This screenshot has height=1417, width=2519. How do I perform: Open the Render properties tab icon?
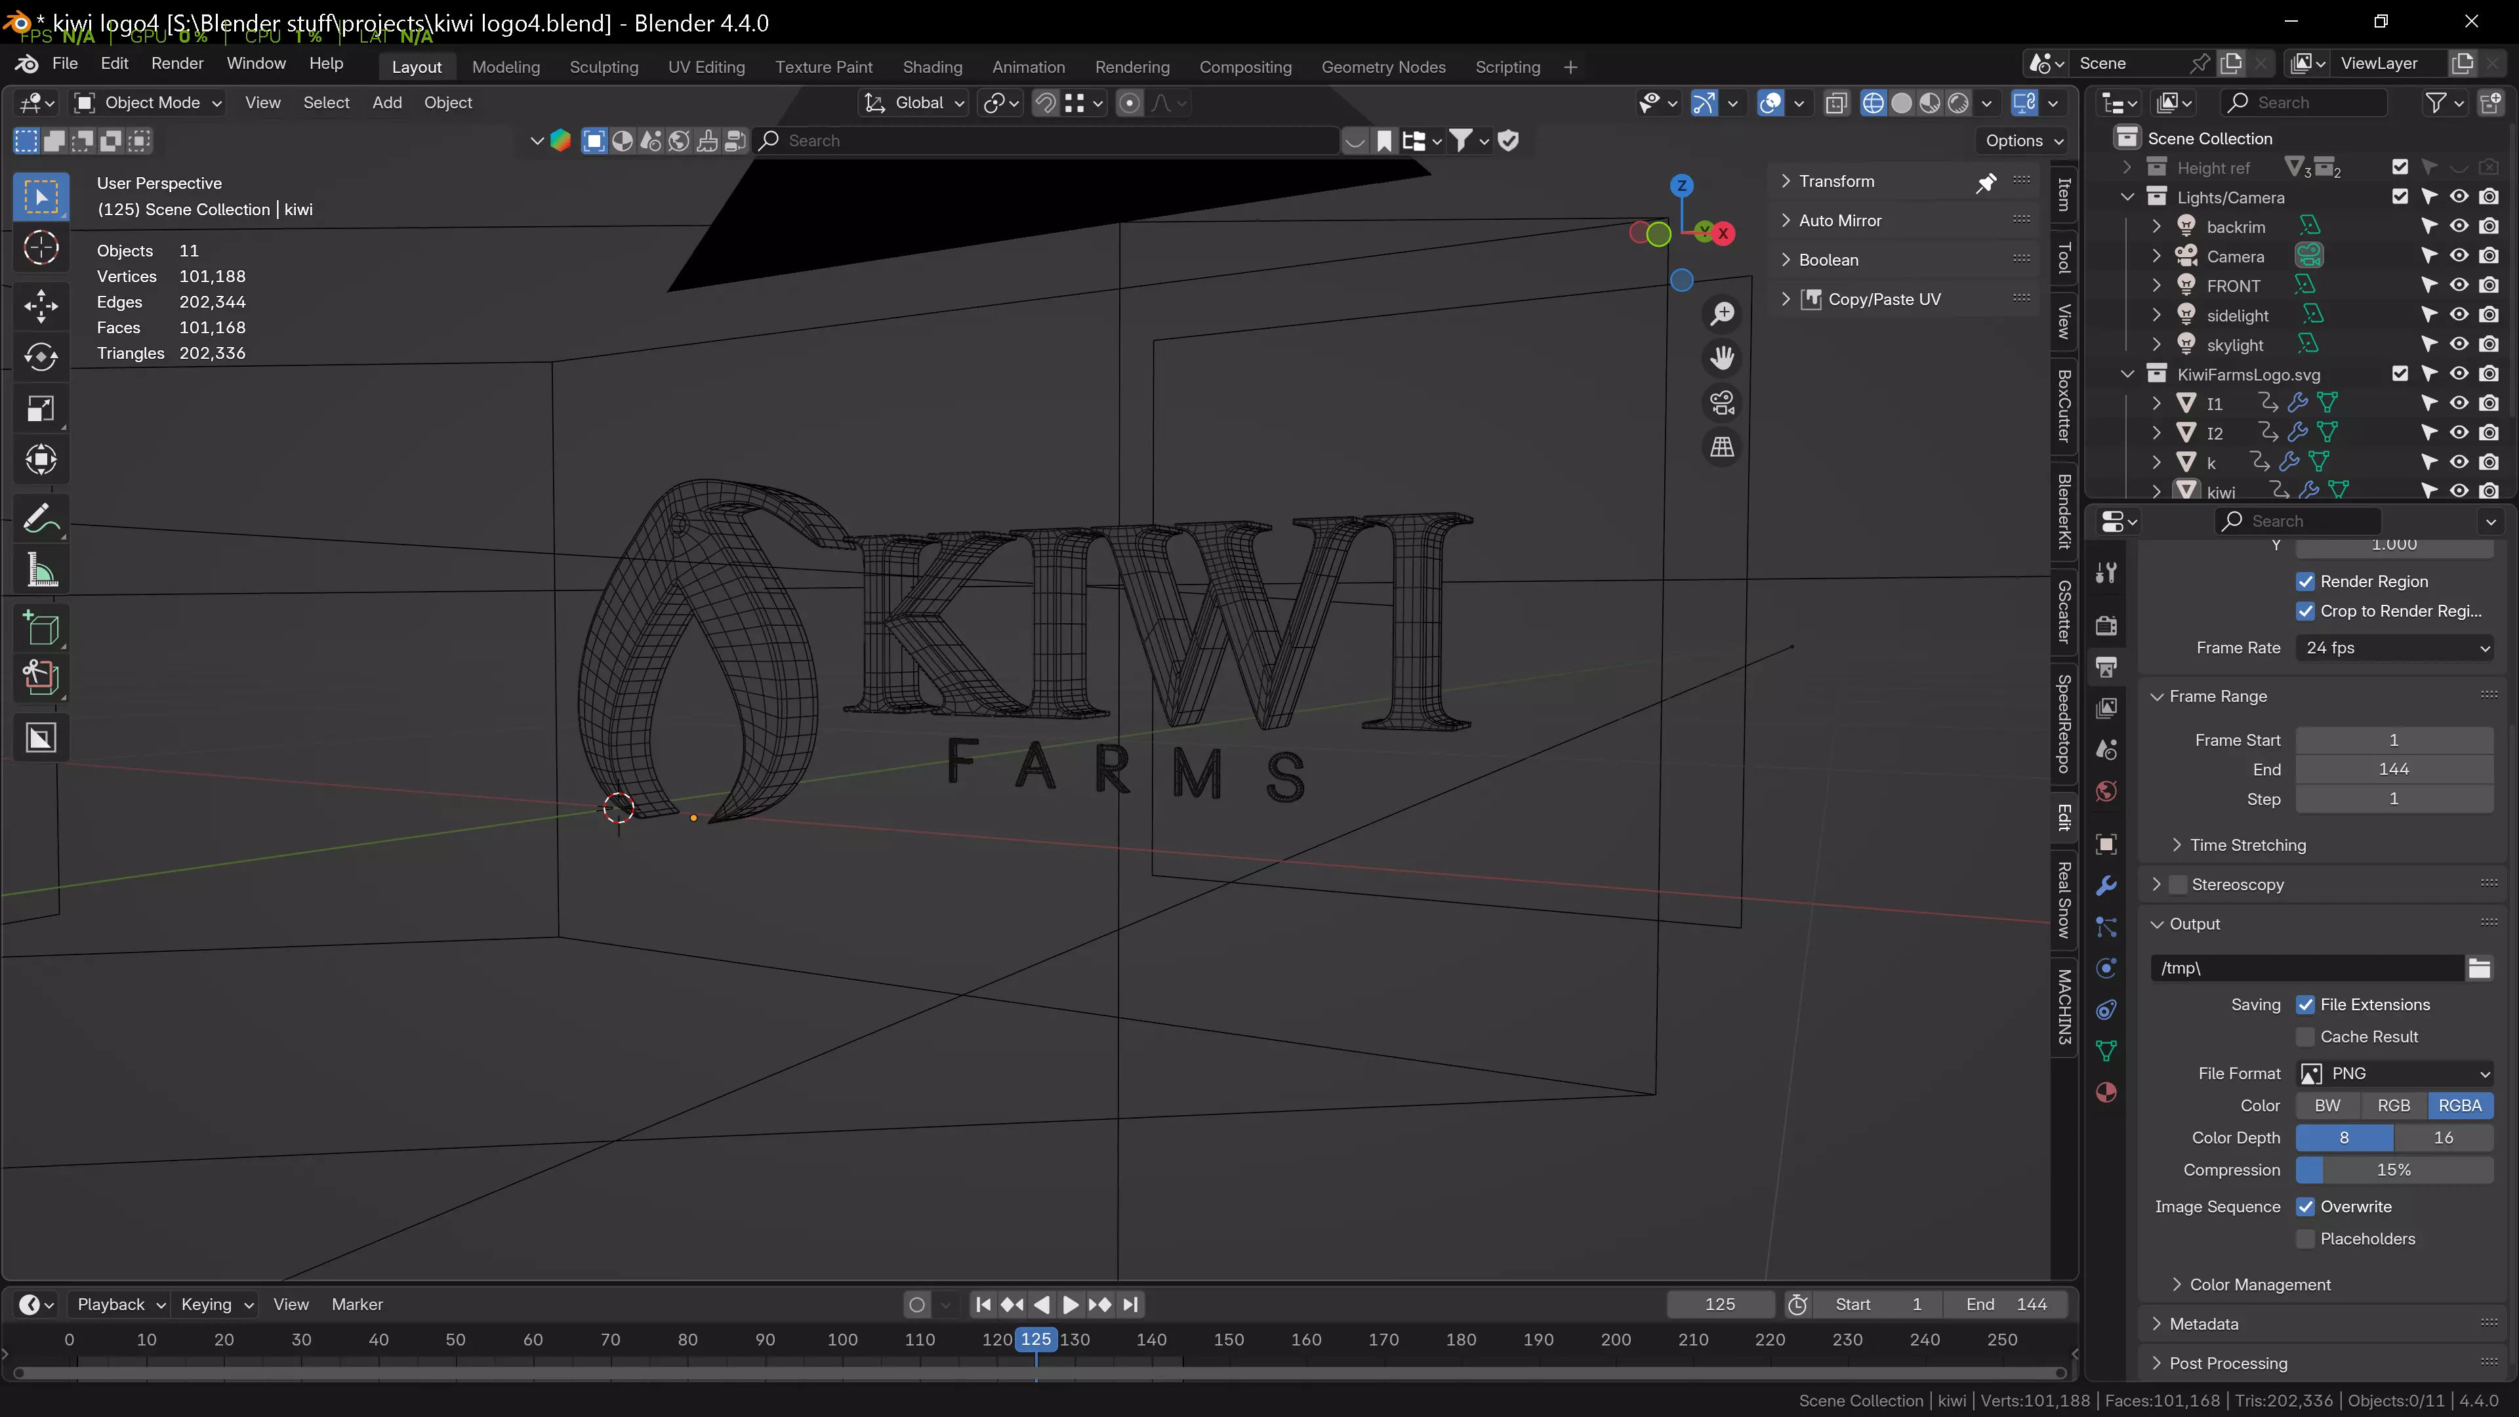(2106, 625)
